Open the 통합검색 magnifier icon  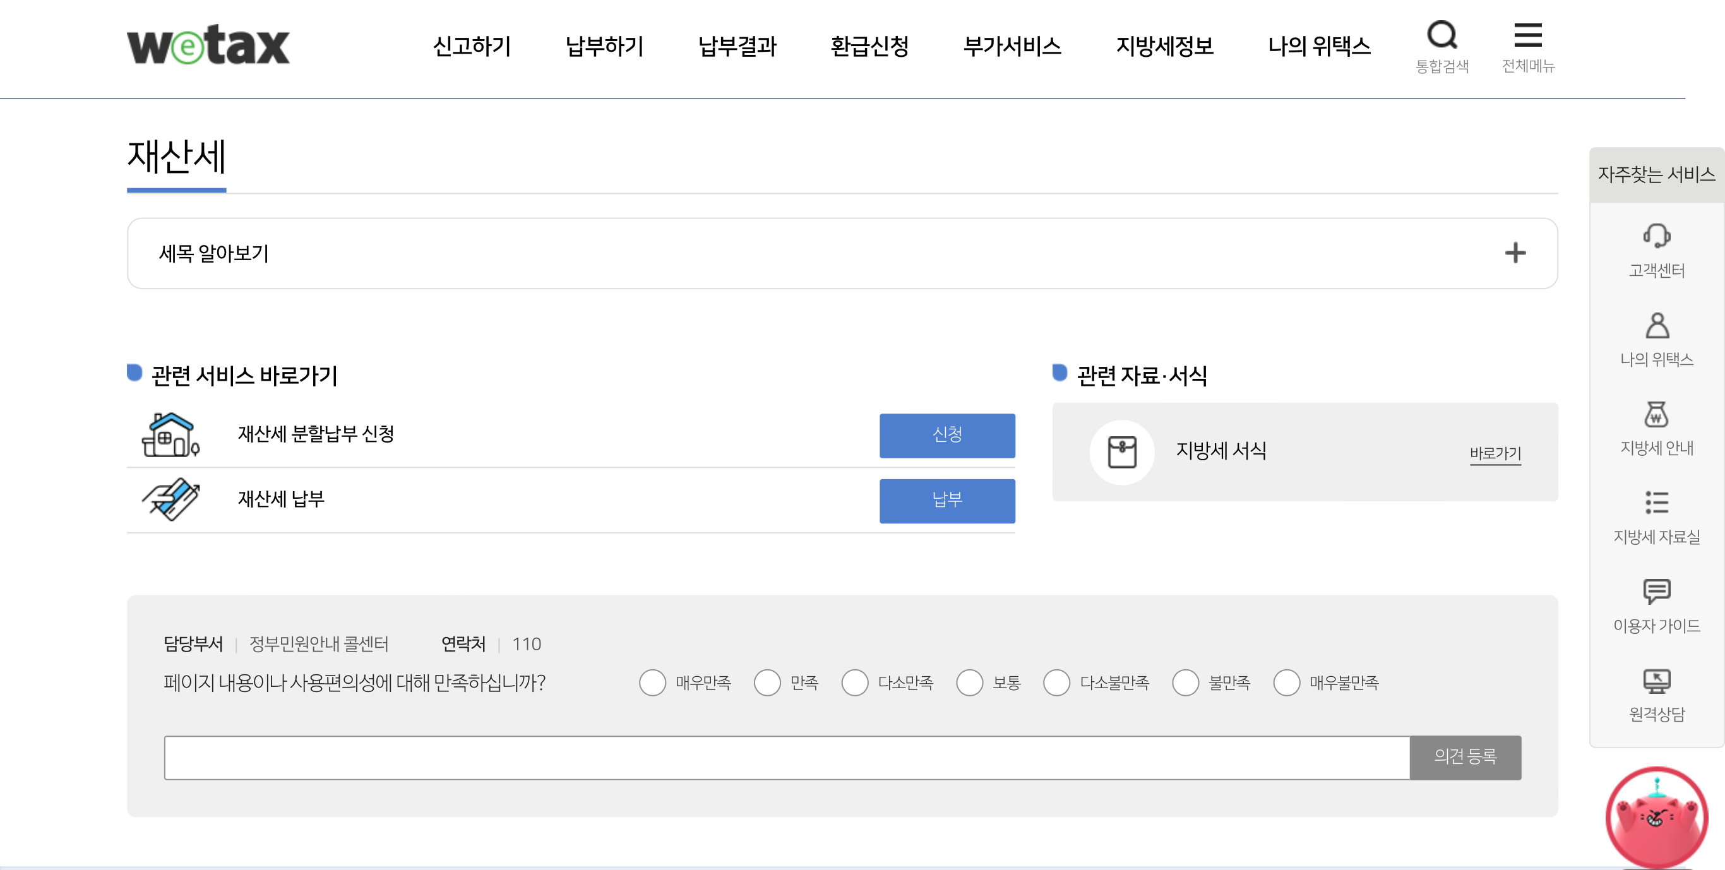tap(1441, 35)
